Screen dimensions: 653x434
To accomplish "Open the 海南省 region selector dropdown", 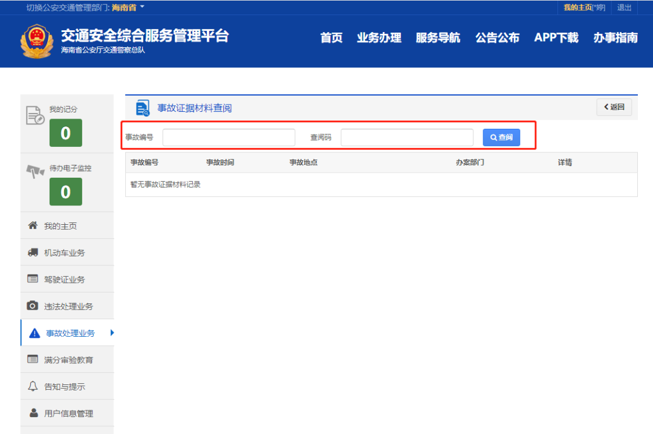I will point(128,8).
